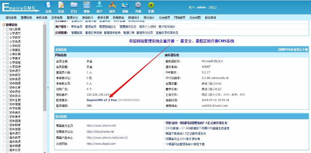Open the 管理错误报告 link
Viewport: 311px width, 153px height.
coord(112,33)
